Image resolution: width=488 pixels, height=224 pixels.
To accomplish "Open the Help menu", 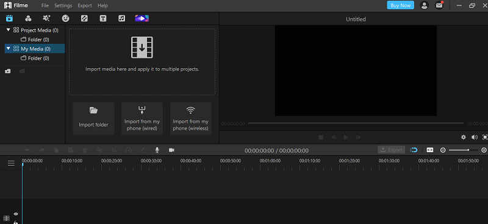I will tap(102, 5).
